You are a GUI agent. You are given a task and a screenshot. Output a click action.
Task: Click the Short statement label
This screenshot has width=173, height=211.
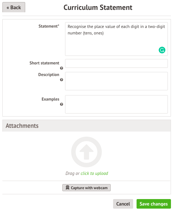point(44,63)
